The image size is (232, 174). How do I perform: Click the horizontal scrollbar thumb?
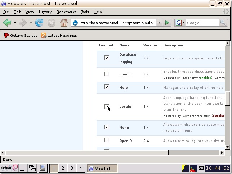(x=87, y=152)
